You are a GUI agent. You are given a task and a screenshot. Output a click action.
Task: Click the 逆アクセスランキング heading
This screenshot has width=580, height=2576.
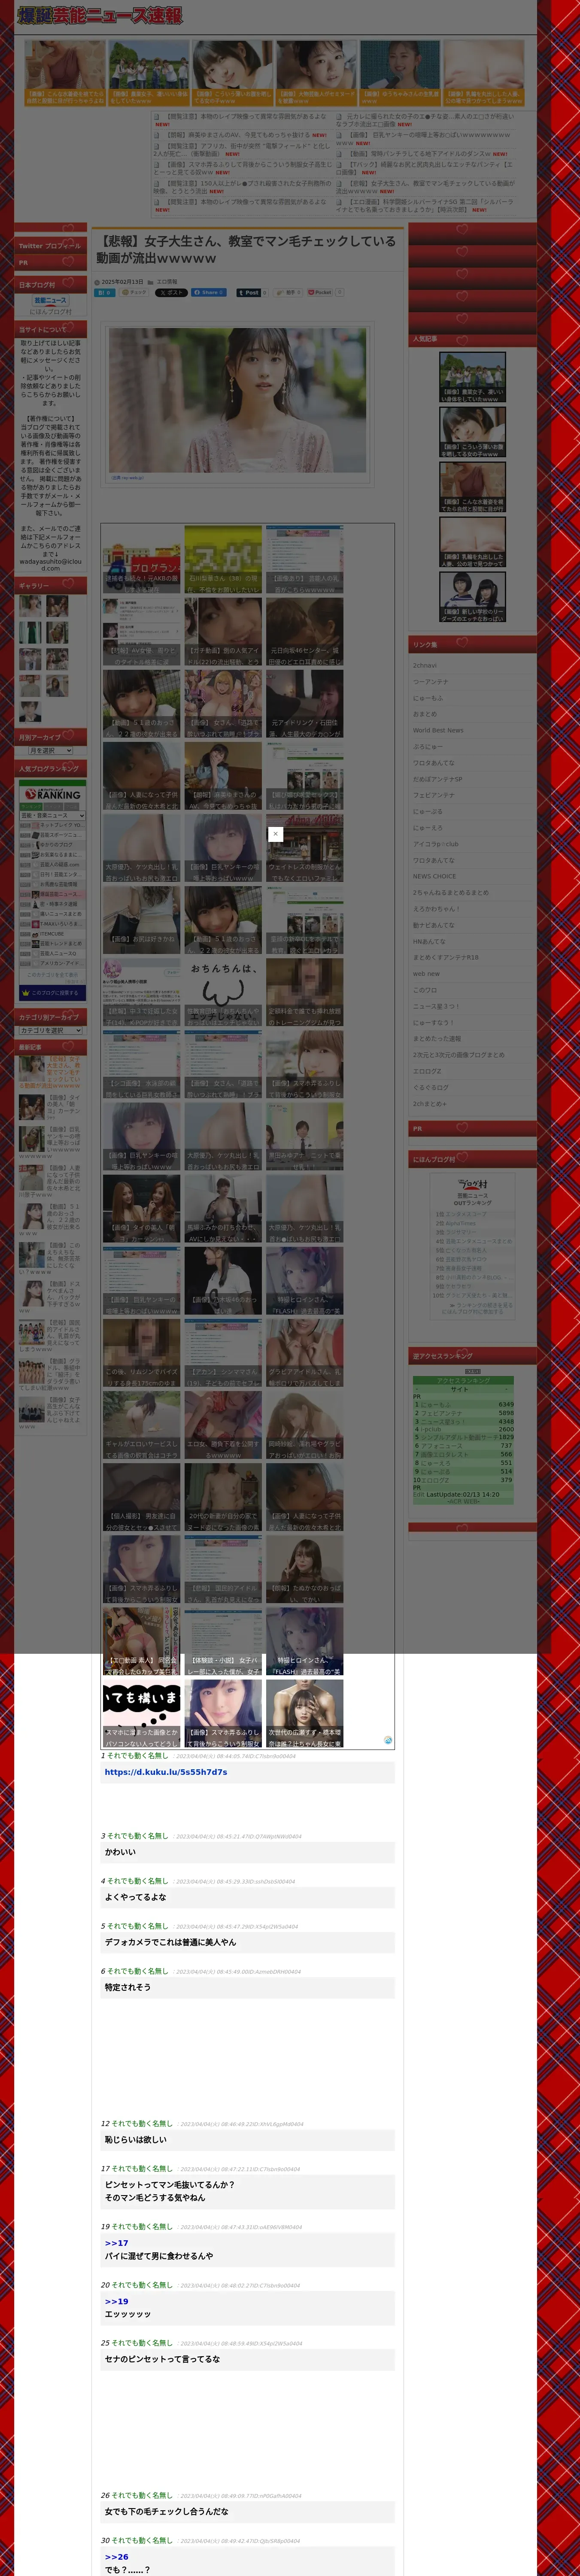[x=472, y=1356]
